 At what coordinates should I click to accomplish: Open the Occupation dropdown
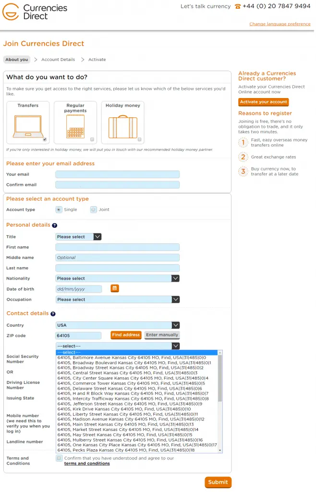point(117,300)
